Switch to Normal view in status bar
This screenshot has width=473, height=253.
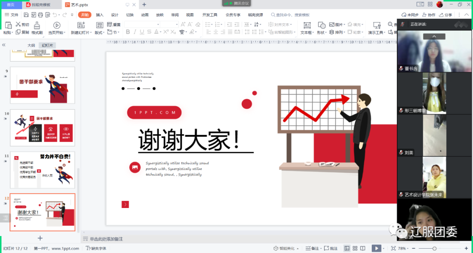pyautogui.click(x=347, y=248)
